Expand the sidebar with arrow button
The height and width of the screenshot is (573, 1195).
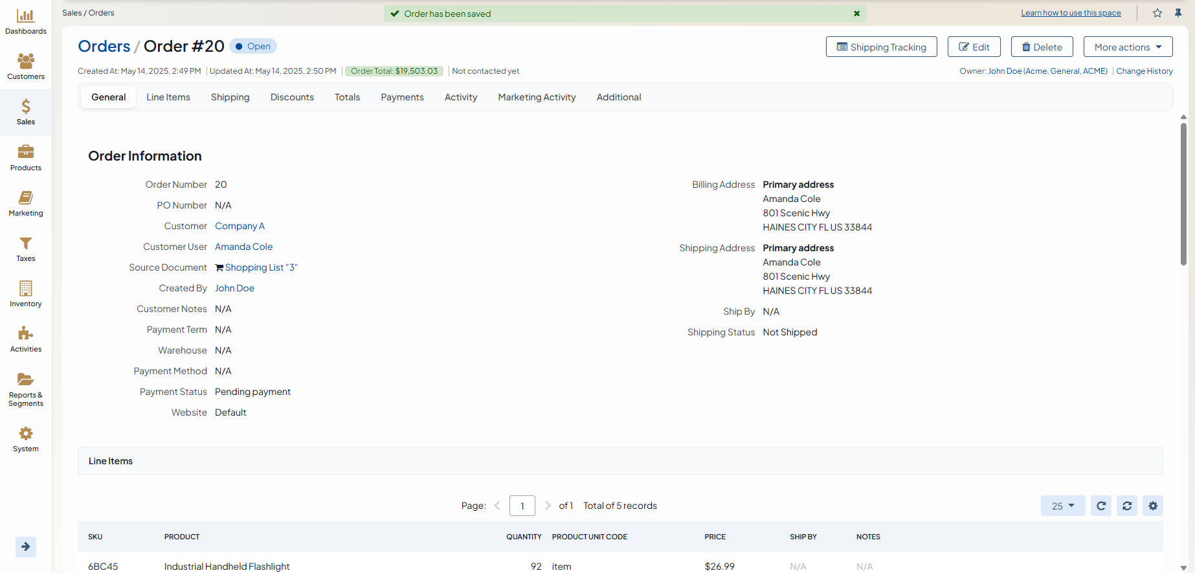point(26,546)
